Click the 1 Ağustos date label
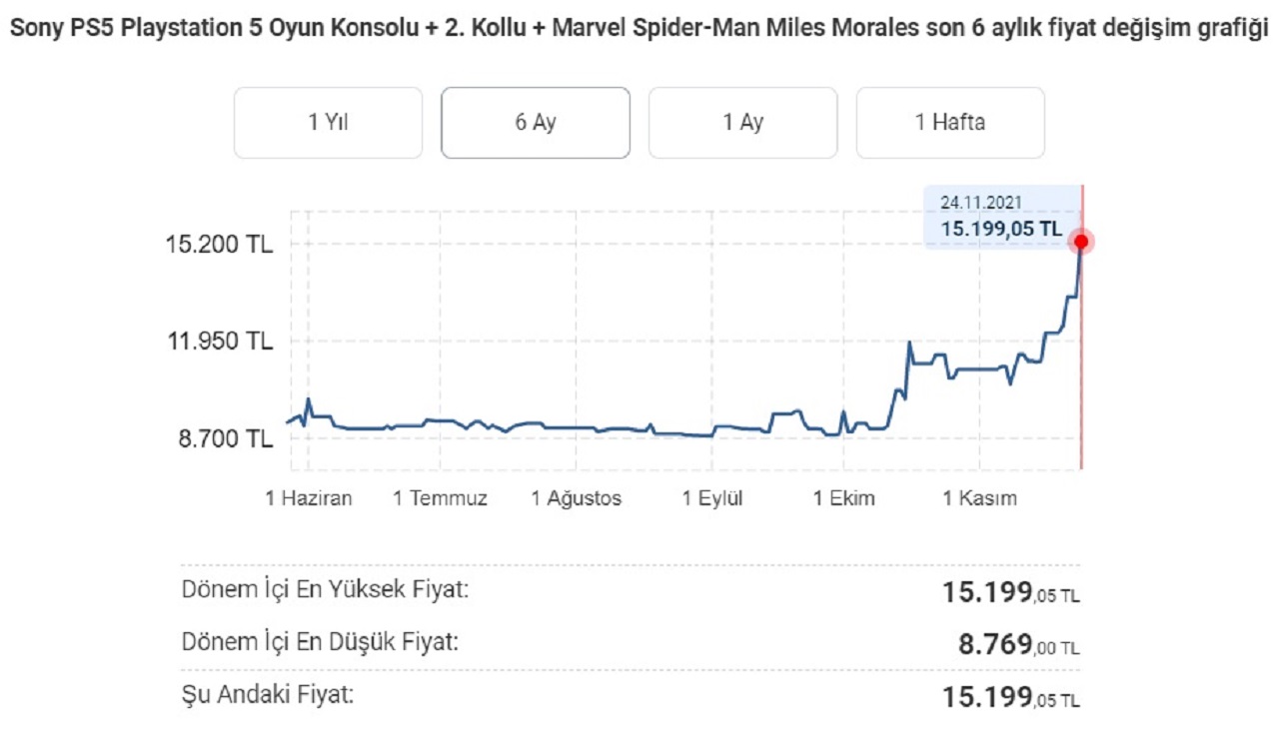This screenshot has height=744, width=1279. (577, 498)
